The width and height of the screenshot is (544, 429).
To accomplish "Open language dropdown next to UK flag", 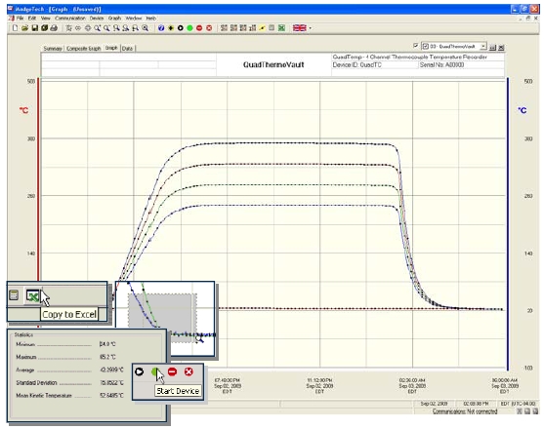I will point(311,28).
